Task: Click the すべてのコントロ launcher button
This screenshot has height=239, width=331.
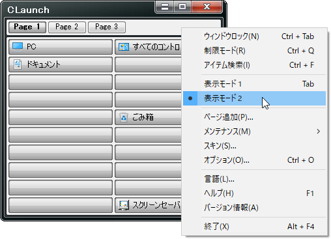Action: [148, 47]
